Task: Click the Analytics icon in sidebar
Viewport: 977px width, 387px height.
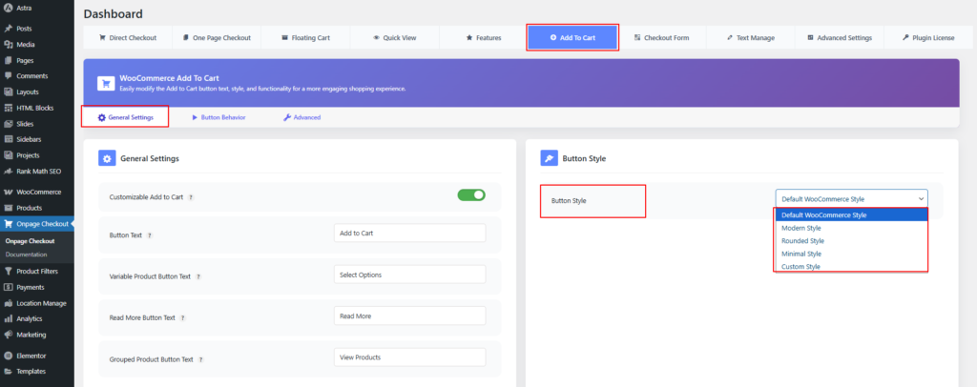Action: pos(9,318)
